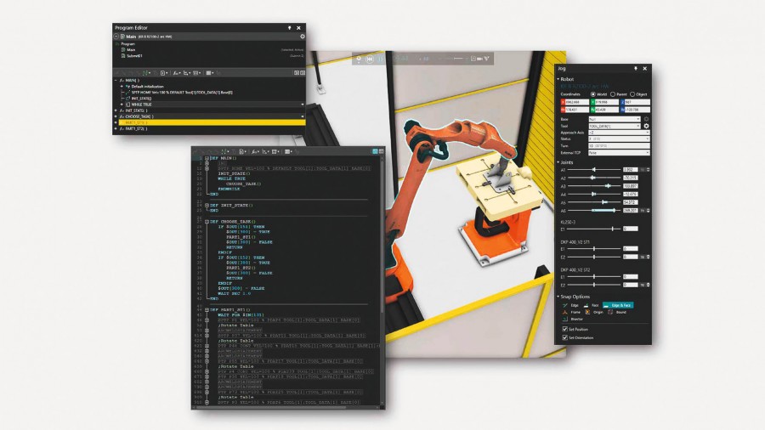Open the Tool dropdown in Jog

click(615, 126)
